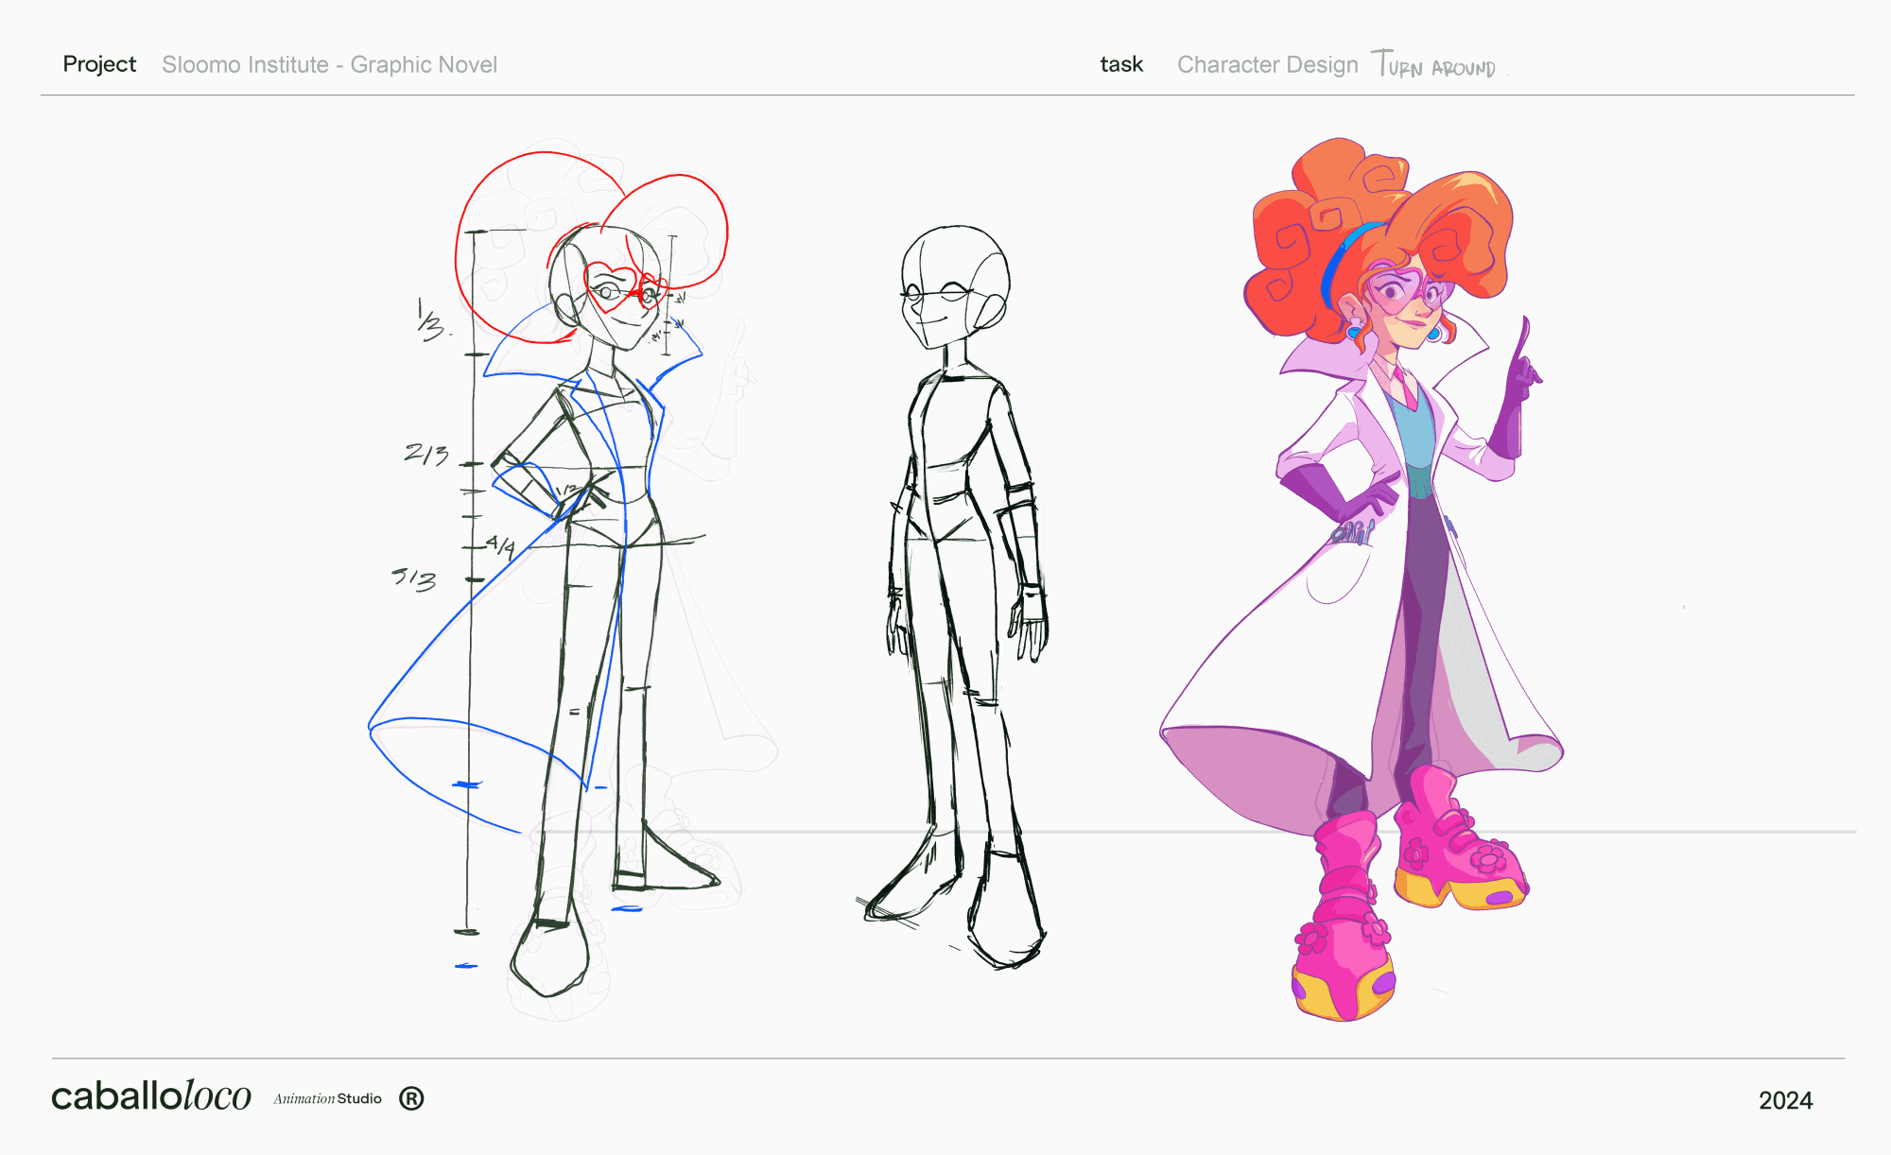Select the middle black line body sketch
Viewport: 1891px width, 1155px height.
[x=955, y=597]
